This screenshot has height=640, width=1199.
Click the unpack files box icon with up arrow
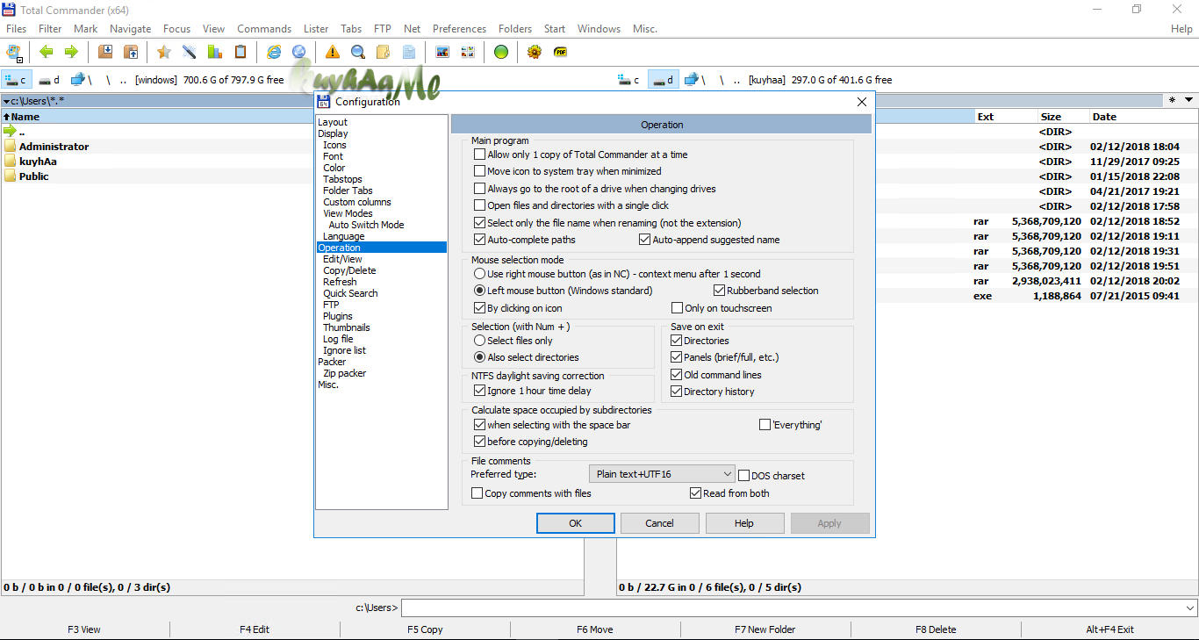tap(131, 52)
